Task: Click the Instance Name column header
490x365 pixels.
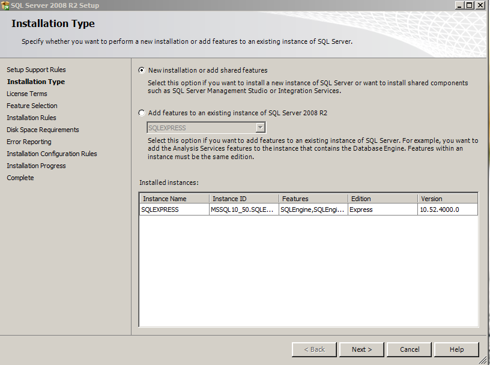Action: click(x=175, y=199)
